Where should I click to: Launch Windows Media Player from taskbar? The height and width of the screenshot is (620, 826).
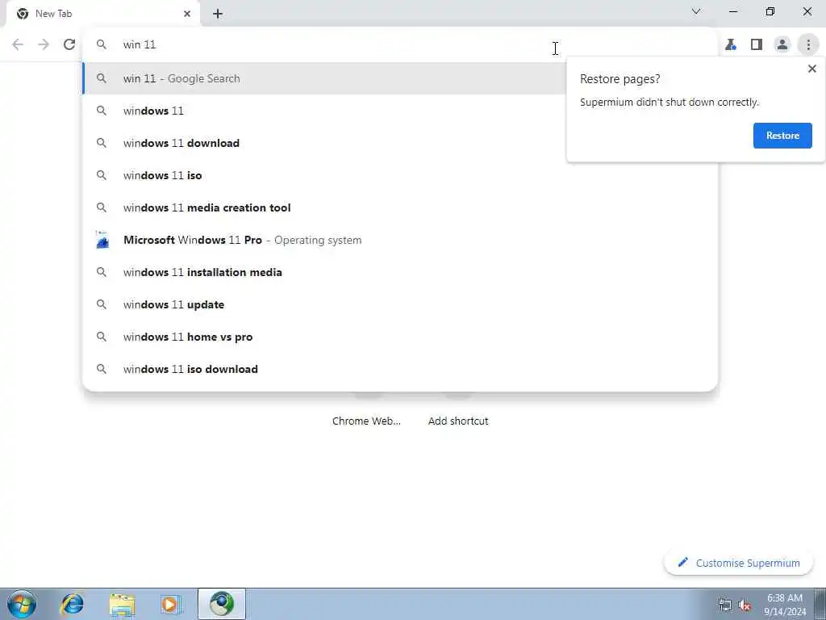[x=171, y=604]
